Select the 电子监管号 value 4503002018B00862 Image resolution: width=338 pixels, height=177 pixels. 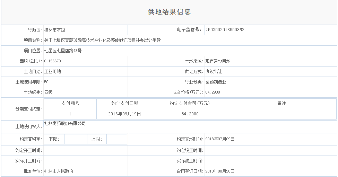[x=225, y=30]
